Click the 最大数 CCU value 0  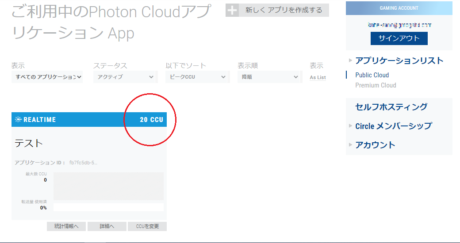pos(45,180)
